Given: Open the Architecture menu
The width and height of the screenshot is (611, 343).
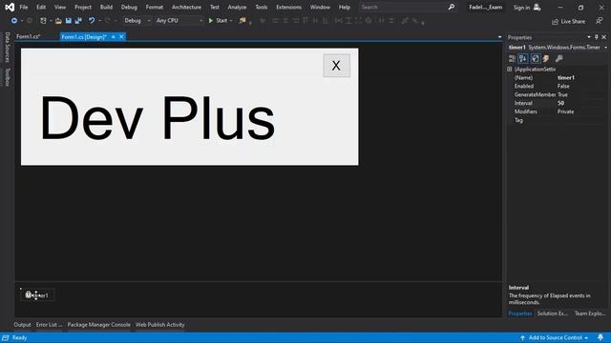Looking at the screenshot, I should [186, 7].
